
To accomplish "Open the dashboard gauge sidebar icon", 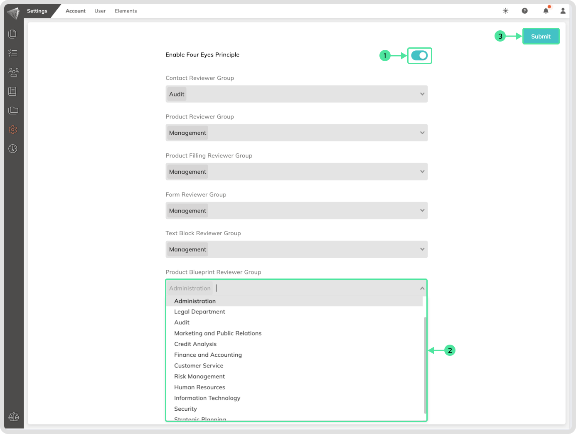I will (13, 149).
